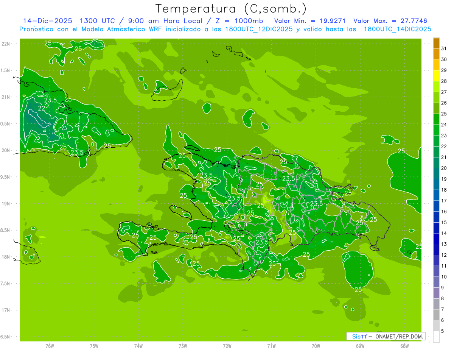Viewport: 454px width, 351px height.
Task: Click 'Valor Min. = 19.9271' readout
Action: coord(309,21)
